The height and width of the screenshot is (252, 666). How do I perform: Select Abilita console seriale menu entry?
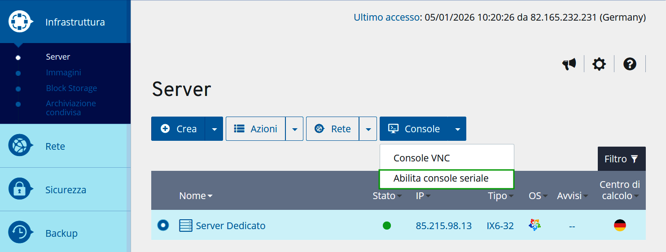tap(441, 178)
